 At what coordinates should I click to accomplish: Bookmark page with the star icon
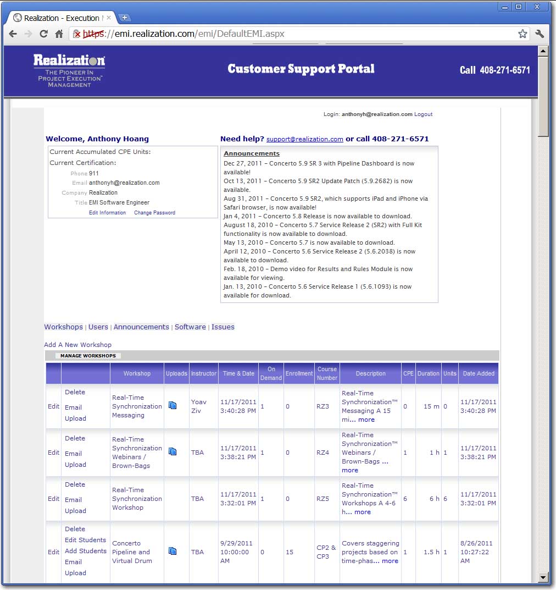point(522,34)
